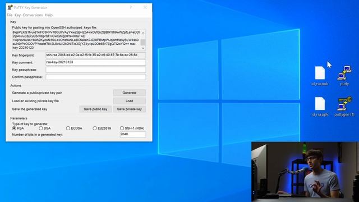
Task: Click the webcam video overlay
Action: (x=305, y=172)
